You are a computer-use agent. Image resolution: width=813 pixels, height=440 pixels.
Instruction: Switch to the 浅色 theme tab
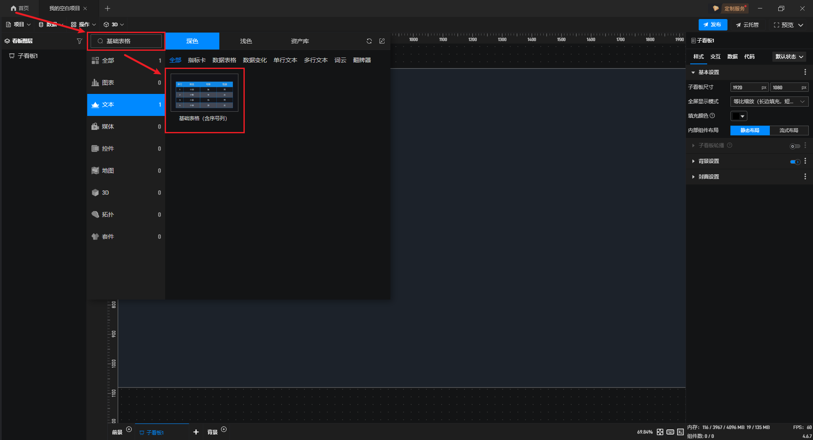click(x=246, y=41)
